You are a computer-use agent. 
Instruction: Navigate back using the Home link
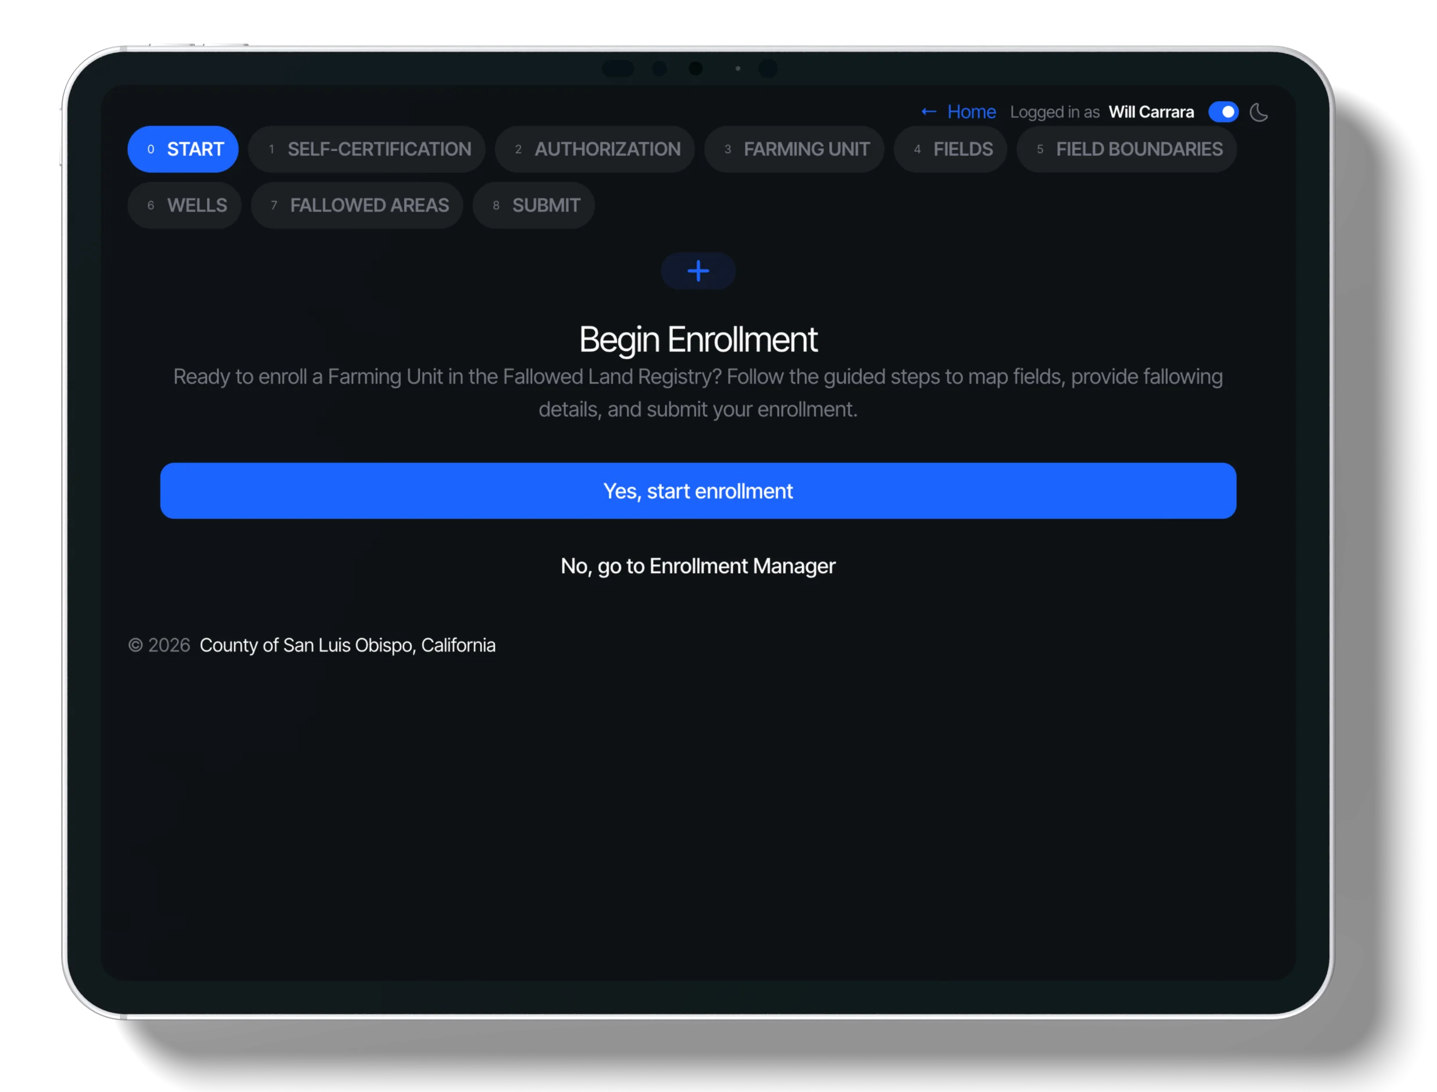[971, 111]
